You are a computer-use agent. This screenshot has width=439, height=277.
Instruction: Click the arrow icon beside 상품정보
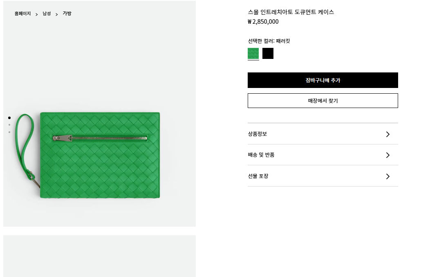388,134
